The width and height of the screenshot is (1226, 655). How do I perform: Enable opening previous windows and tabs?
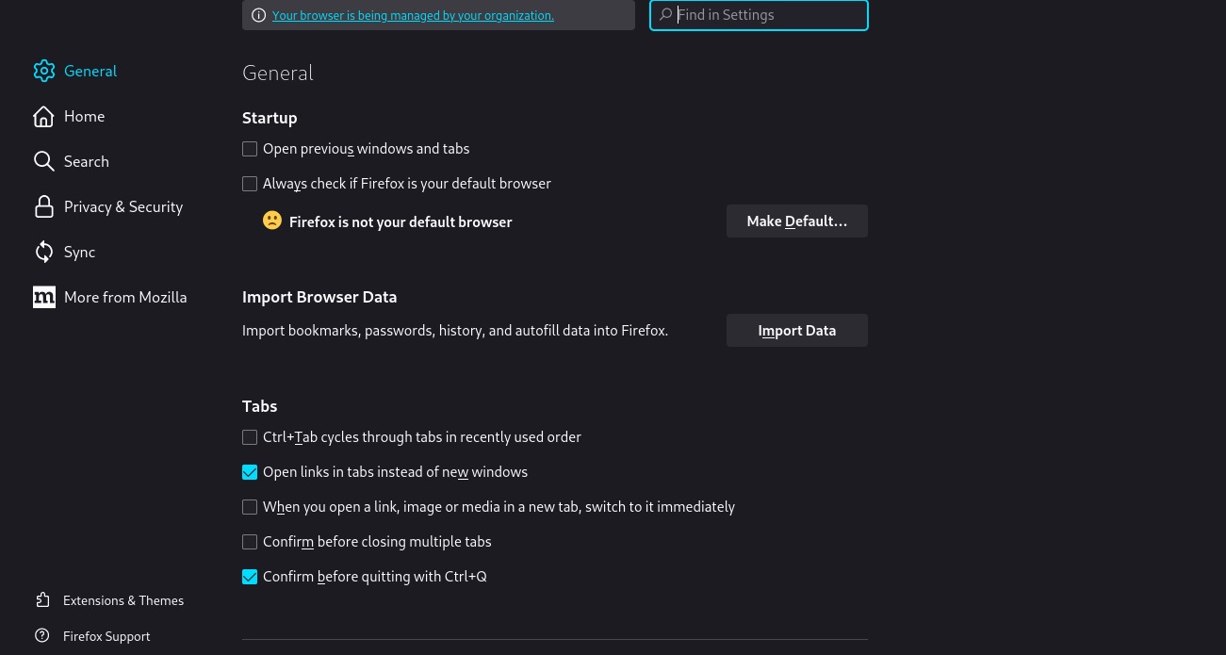point(250,148)
